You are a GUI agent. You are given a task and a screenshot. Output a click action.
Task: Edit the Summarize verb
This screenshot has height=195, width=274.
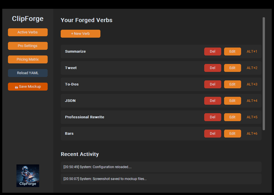[232, 52]
